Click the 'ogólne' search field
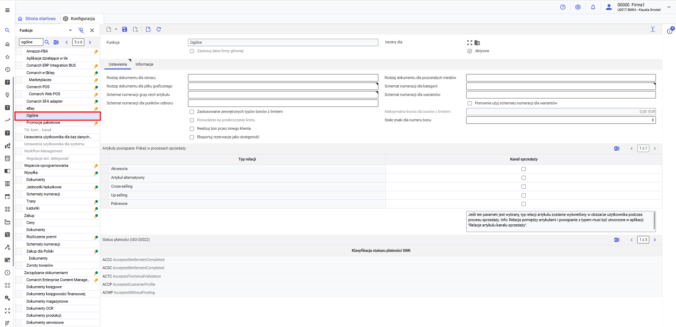Viewport: 676px width, 327px height. click(31, 42)
